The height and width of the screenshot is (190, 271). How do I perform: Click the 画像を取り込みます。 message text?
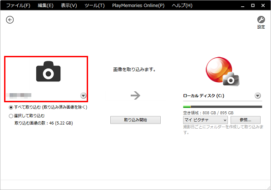[x=134, y=70]
